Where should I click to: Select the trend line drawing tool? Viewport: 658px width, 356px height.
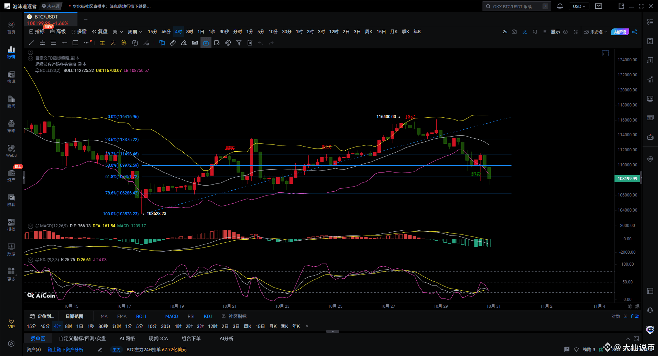click(x=32, y=43)
